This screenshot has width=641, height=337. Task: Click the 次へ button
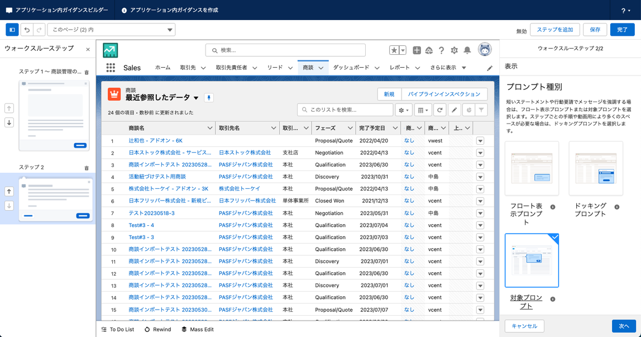pyautogui.click(x=624, y=326)
